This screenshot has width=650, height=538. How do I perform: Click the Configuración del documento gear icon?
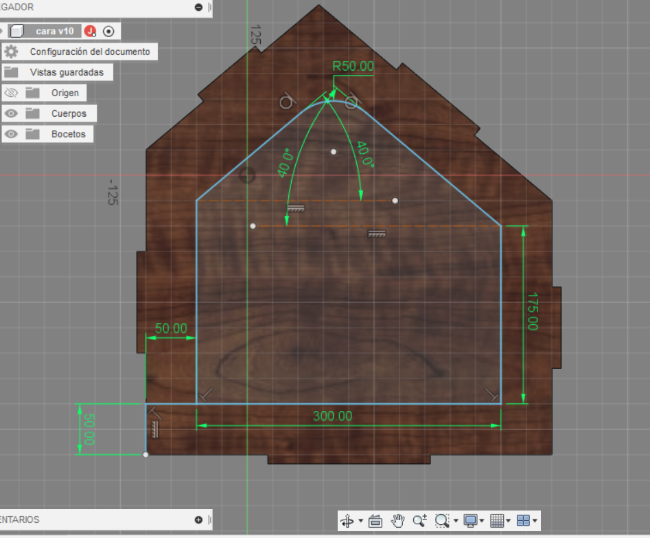point(11,52)
